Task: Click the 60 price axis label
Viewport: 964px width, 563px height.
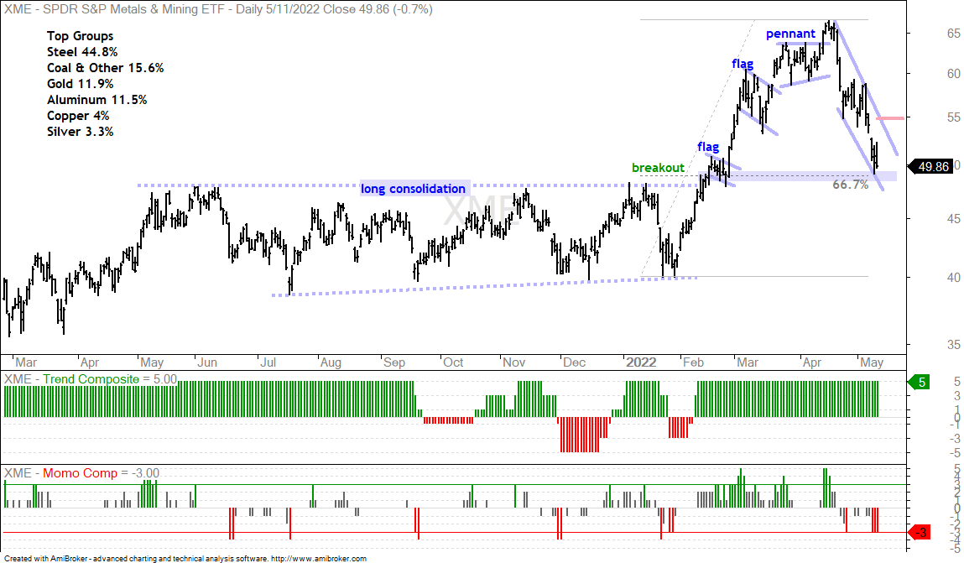Action: click(x=954, y=74)
